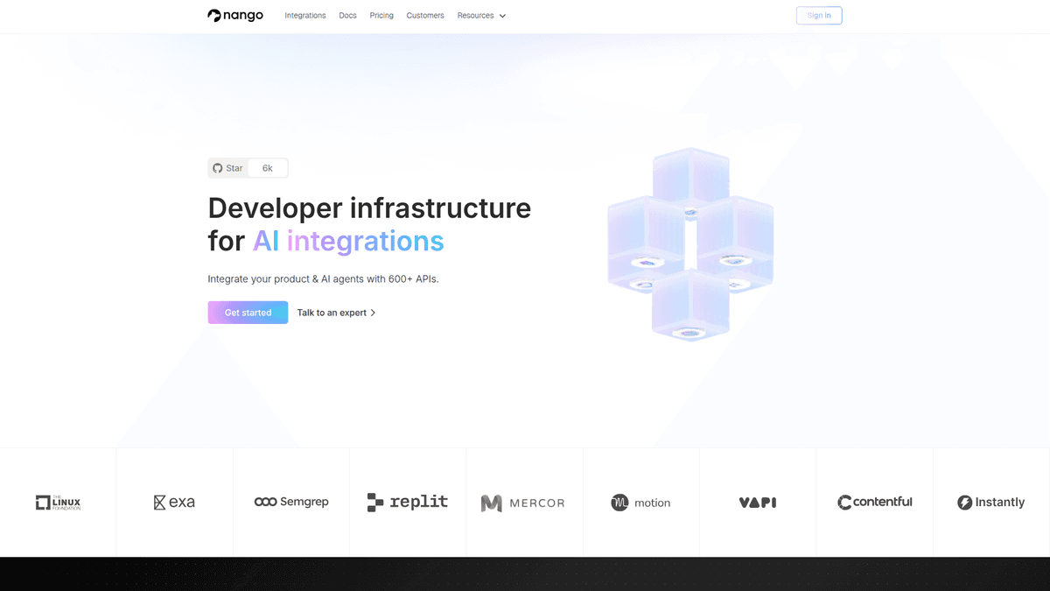This screenshot has width=1050, height=591.
Task: Click the Semgrep logo
Action: [291, 502]
